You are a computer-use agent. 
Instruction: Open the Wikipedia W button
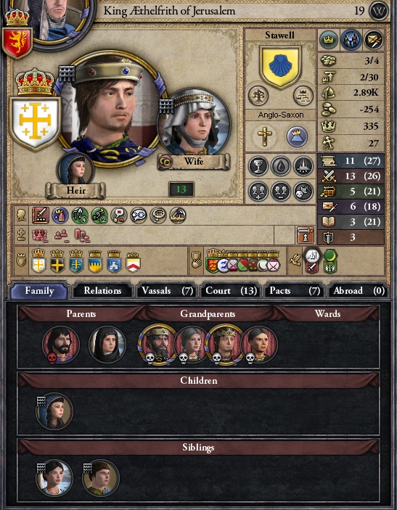pos(379,11)
